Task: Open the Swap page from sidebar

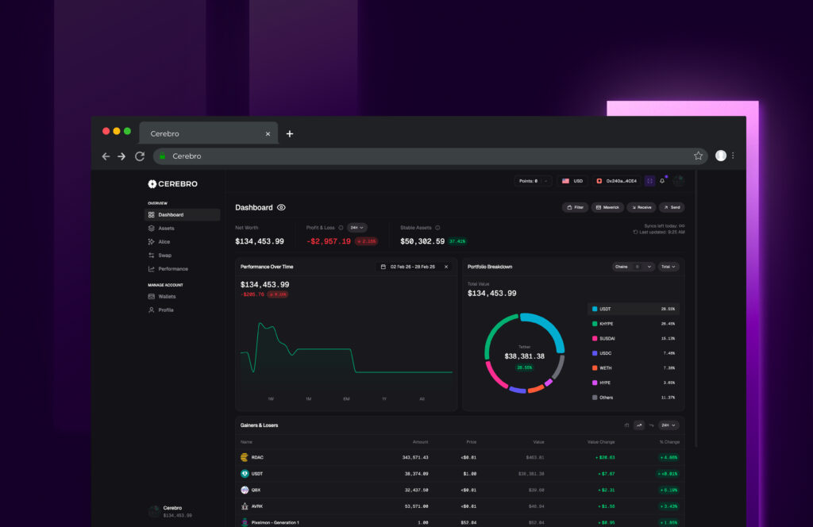Action: pyautogui.click(x=164, y=256)
